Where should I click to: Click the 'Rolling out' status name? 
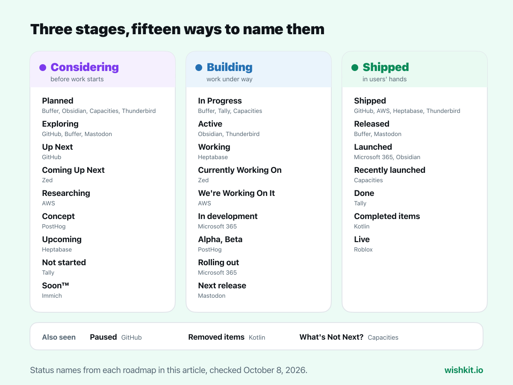tap(218, 263)
